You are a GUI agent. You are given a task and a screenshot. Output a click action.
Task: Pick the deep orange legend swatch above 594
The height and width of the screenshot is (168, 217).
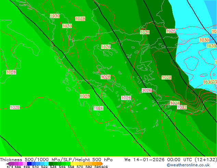click(99, 164)
